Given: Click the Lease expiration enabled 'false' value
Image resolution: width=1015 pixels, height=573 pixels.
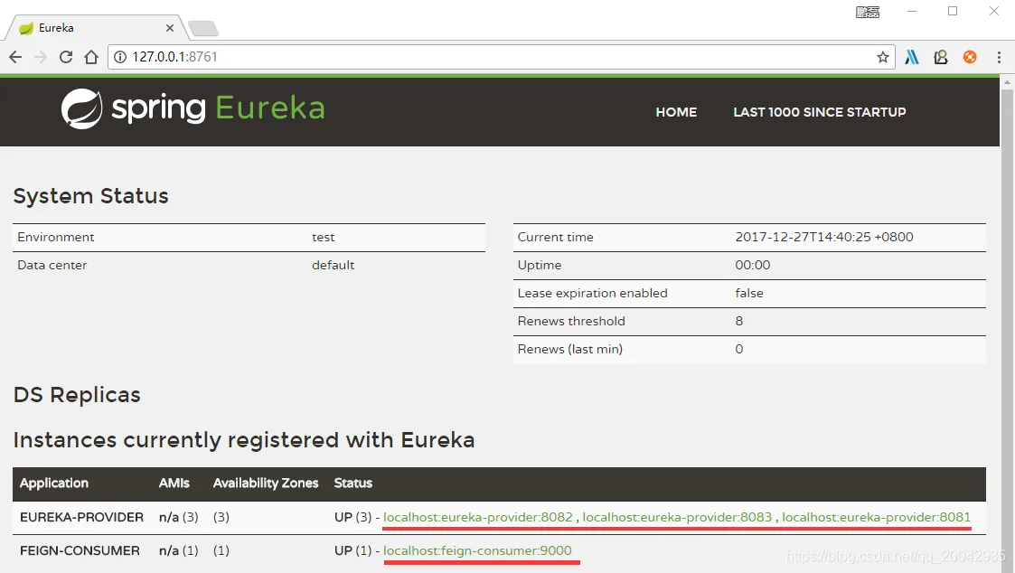Looking at the screenshot, I should click(x=749, y=293).
